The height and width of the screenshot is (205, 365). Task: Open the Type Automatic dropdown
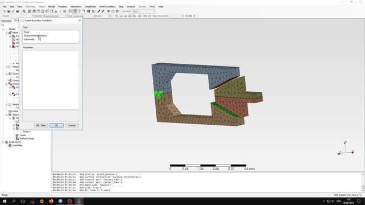click(84, 16)
